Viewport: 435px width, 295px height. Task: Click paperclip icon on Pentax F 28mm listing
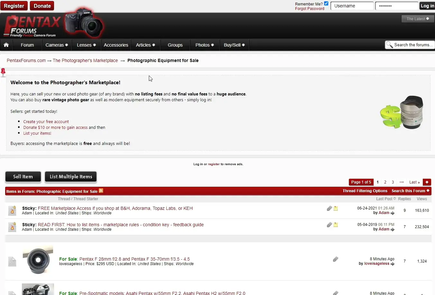coord(335,259)
